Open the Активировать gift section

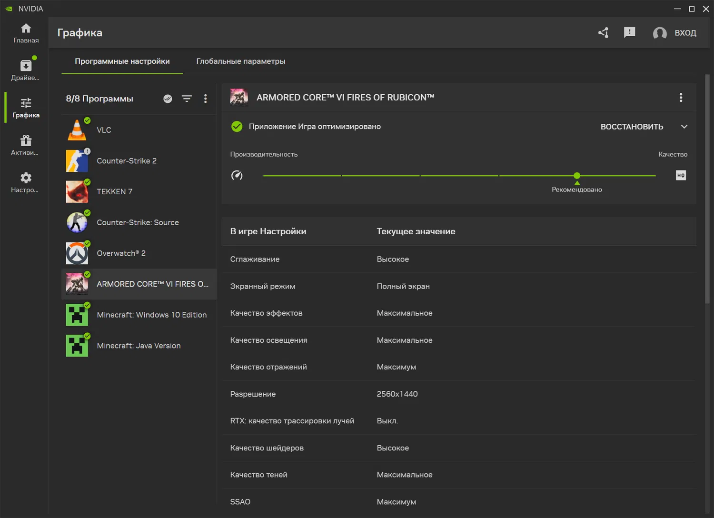26,145
